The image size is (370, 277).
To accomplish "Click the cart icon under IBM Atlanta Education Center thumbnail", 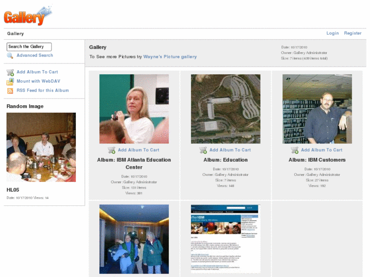I will pyautogui.click(x=111, y=150).
